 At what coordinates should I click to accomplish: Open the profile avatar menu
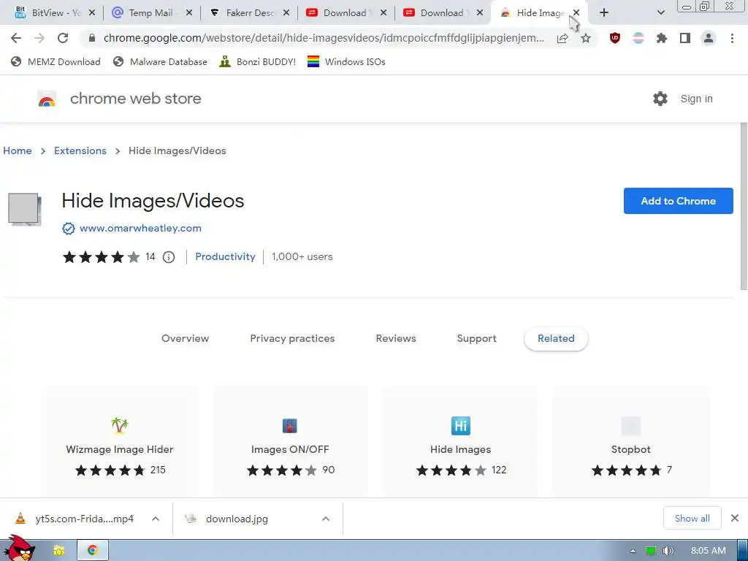click(x=709, y=38)
